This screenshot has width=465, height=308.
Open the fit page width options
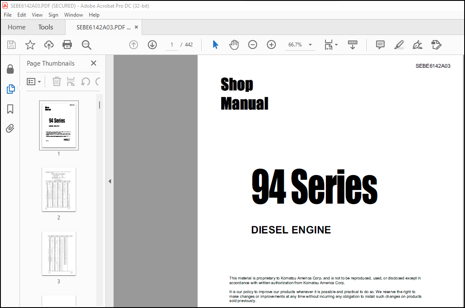[331, 45]
